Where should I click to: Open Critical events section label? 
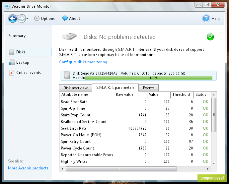click(x=29, y=73)
